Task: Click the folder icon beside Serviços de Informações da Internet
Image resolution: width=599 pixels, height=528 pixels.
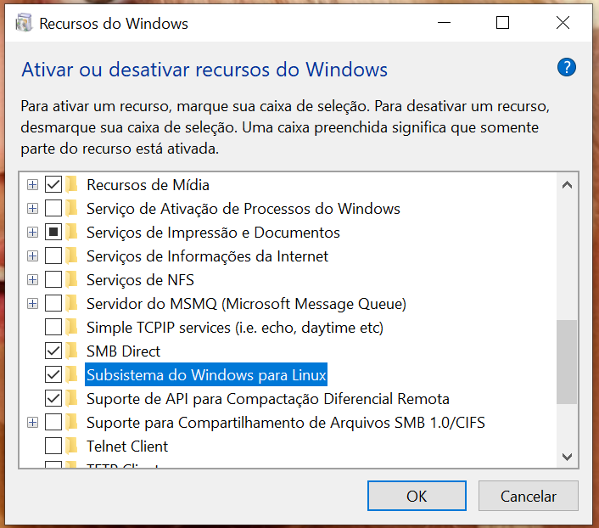Action: (73, 256)
